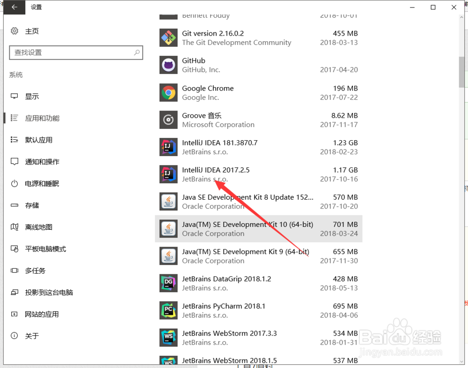Select the Git version 2.16.0.2 entry name
Image resolution: width=468 pixels, height=368 pixels.
(x=213, y=33)
